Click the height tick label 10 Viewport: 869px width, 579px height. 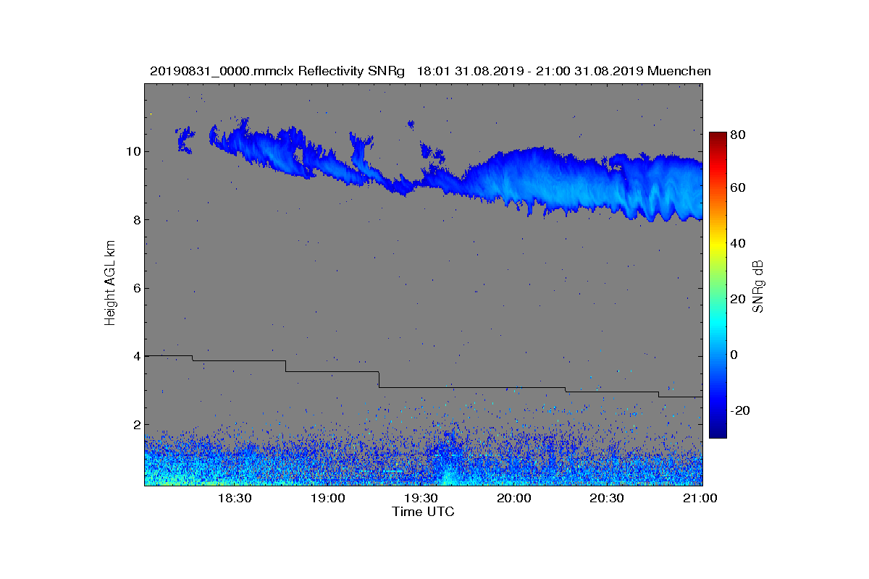[x=132, y=151]
